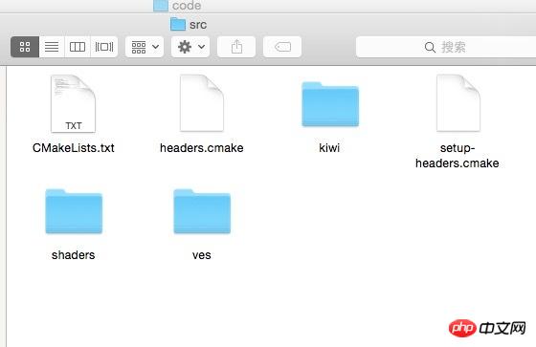Open the gear action menu
The image size is (536, 347).
click(x=190, y=47)
